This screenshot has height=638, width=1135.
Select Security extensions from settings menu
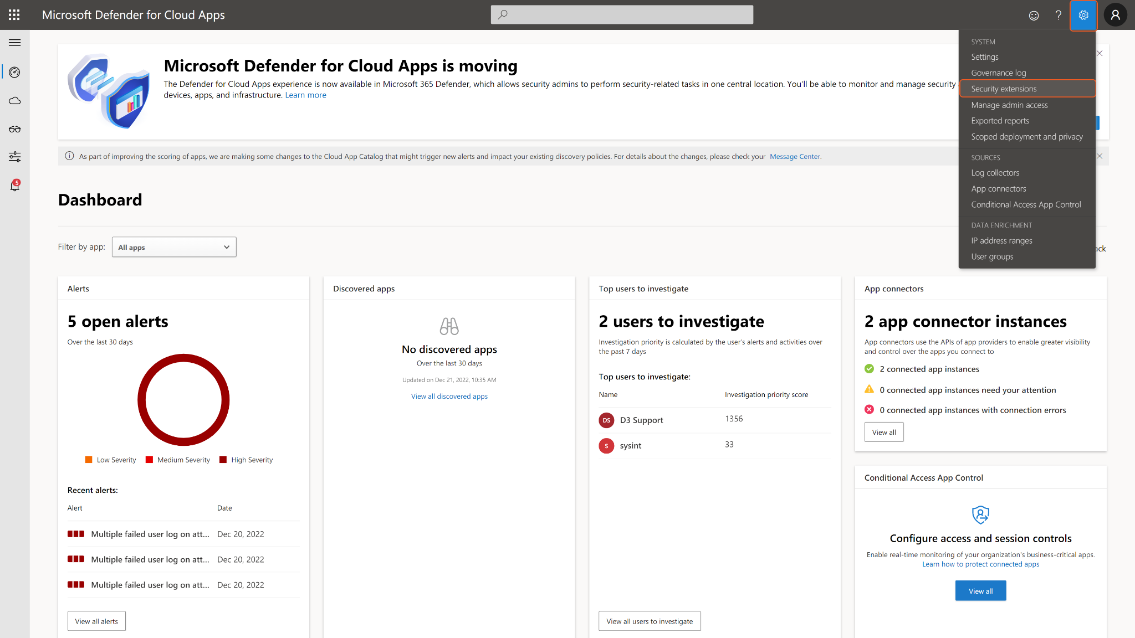(x=1004, y=89)
